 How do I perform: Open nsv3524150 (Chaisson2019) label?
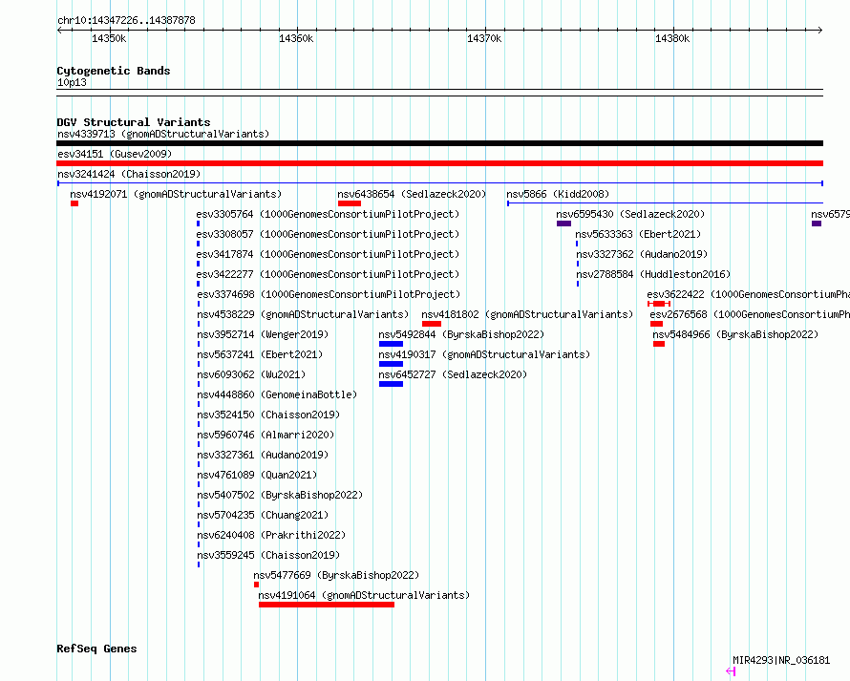269,415
